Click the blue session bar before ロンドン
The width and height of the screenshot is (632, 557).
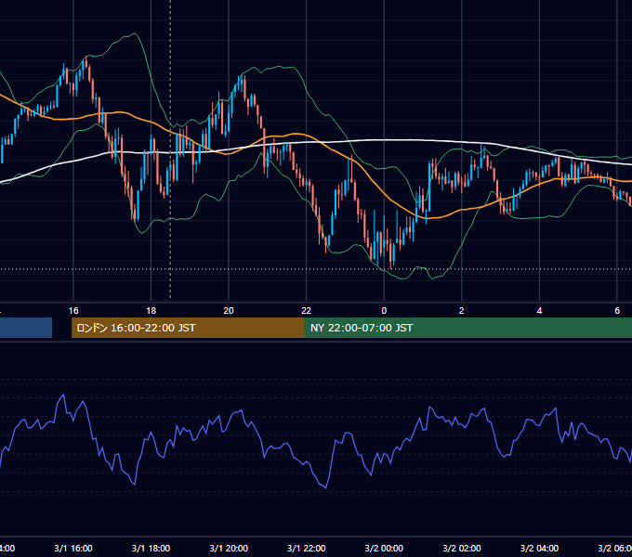point(26,328)
